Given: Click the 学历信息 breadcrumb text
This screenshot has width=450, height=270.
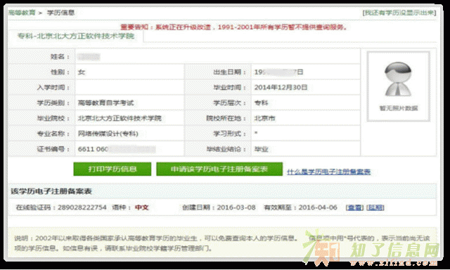Looking at the screenshot, I should (61, 13).
